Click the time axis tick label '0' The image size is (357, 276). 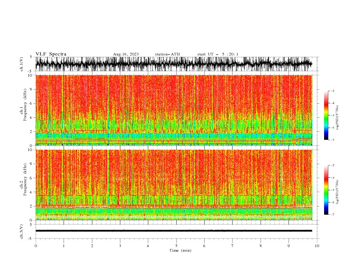[36, 246]
